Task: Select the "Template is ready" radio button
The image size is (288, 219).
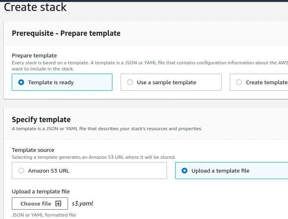Action: click(21, 82)
